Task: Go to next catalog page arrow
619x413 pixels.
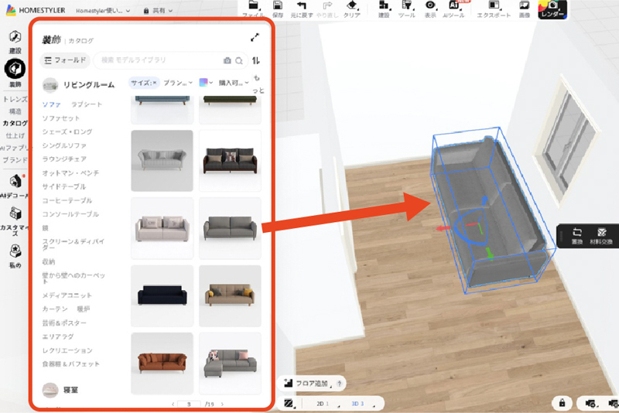Action: 222,404
